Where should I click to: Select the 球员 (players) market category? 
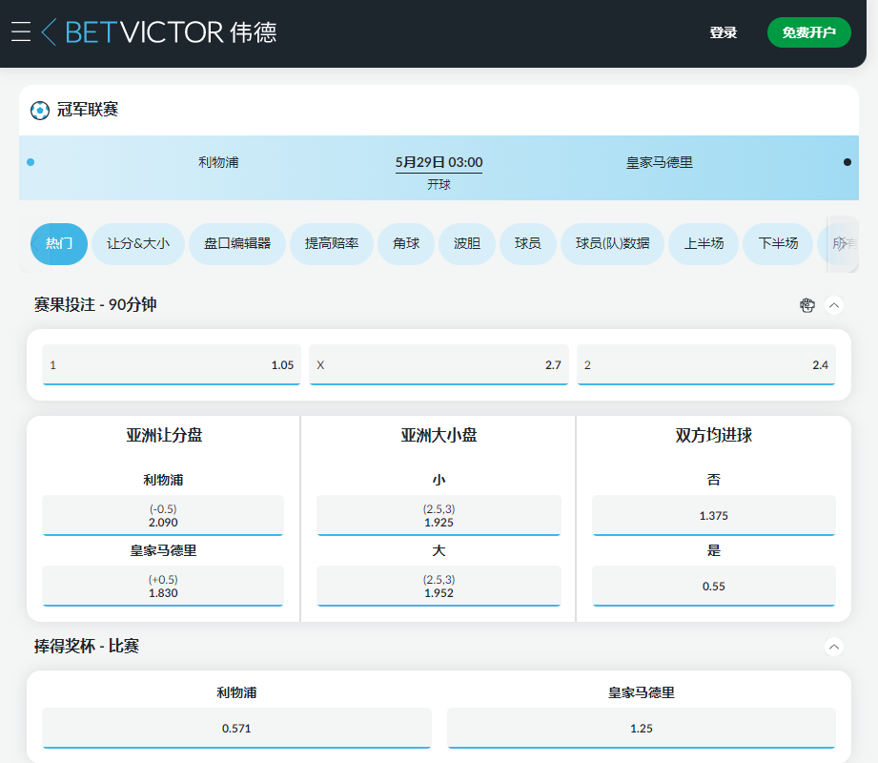527,243
